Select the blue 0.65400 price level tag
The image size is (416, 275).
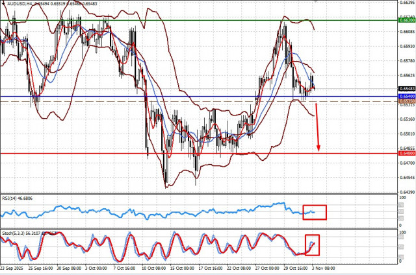coord(407,97)
